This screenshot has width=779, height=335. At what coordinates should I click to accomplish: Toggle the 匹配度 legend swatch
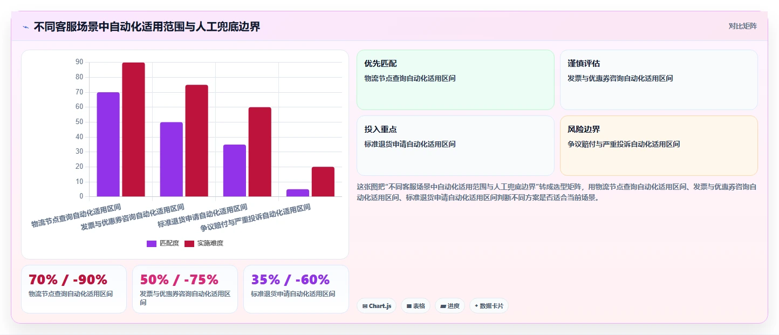point(152,243)
